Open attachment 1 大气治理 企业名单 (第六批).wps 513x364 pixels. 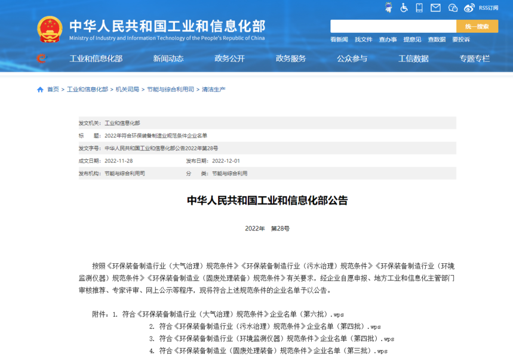[x=233, y=314]
